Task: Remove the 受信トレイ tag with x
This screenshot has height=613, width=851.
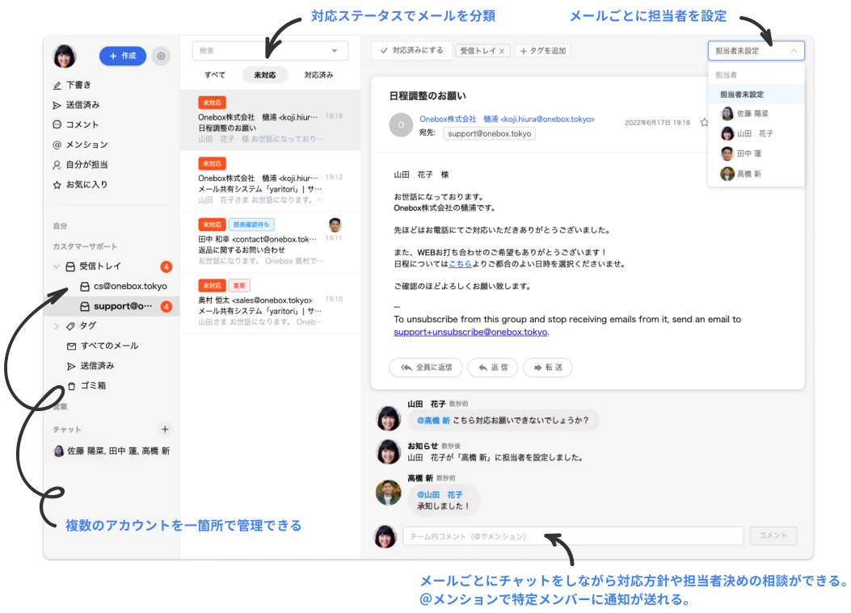Action: click(x=502, y=51)
